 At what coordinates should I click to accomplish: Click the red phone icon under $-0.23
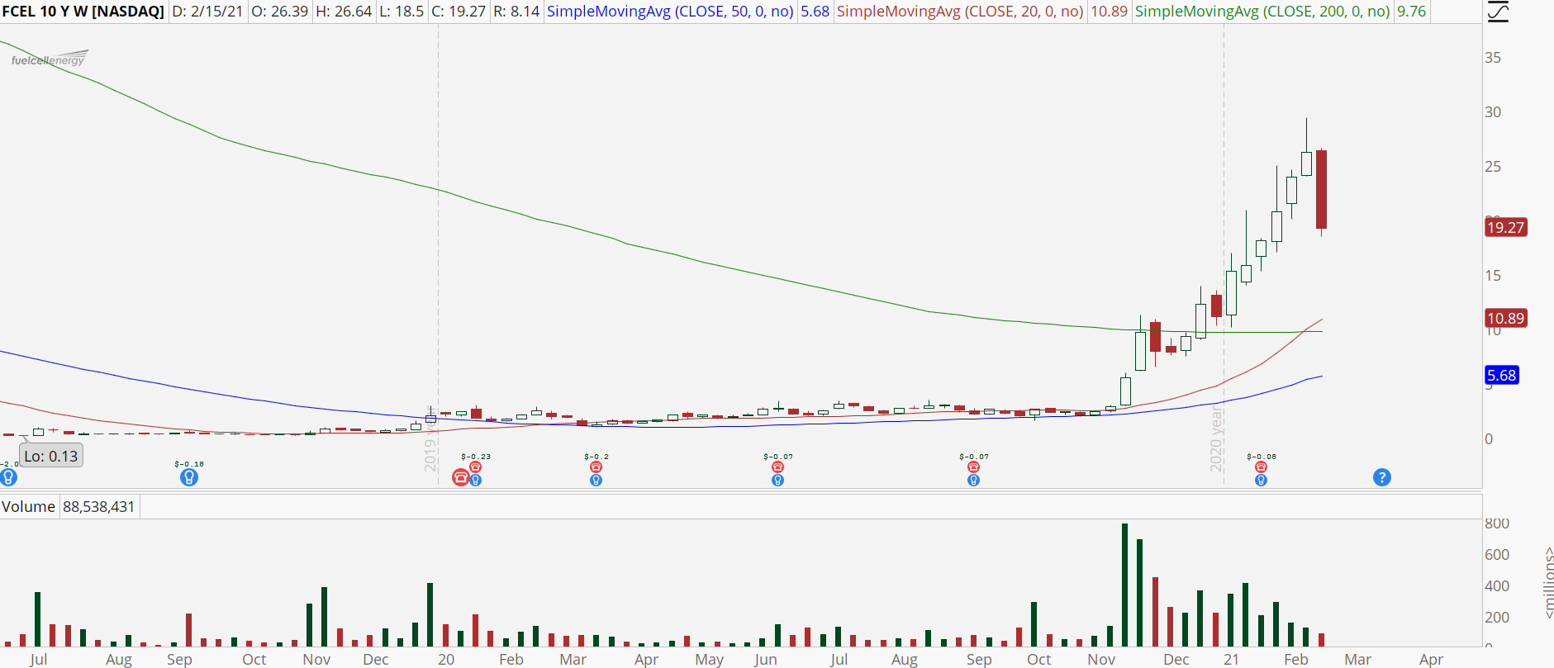click(x=476, y=467)
